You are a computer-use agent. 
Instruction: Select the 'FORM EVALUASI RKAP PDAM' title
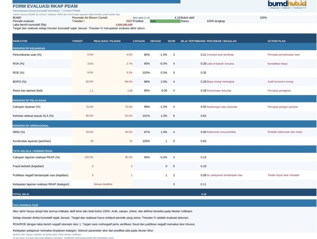[x=45, y=6]
